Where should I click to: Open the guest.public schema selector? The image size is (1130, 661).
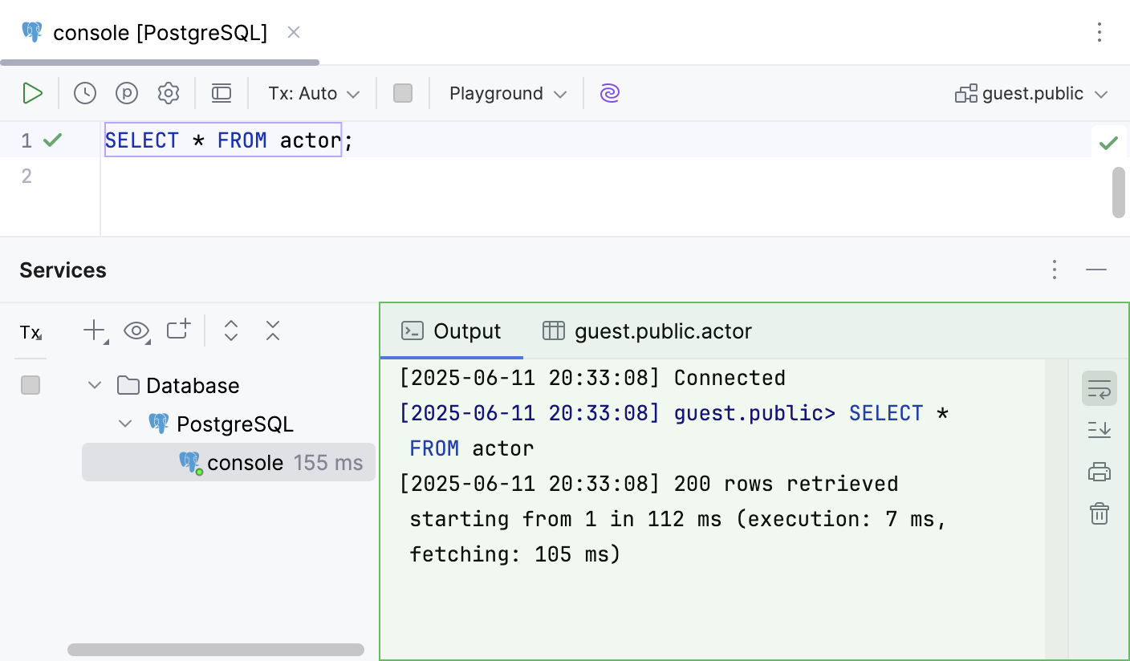1031,94
